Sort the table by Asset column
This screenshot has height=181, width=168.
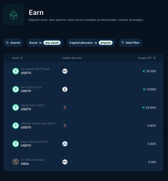[x=17, y=58]
